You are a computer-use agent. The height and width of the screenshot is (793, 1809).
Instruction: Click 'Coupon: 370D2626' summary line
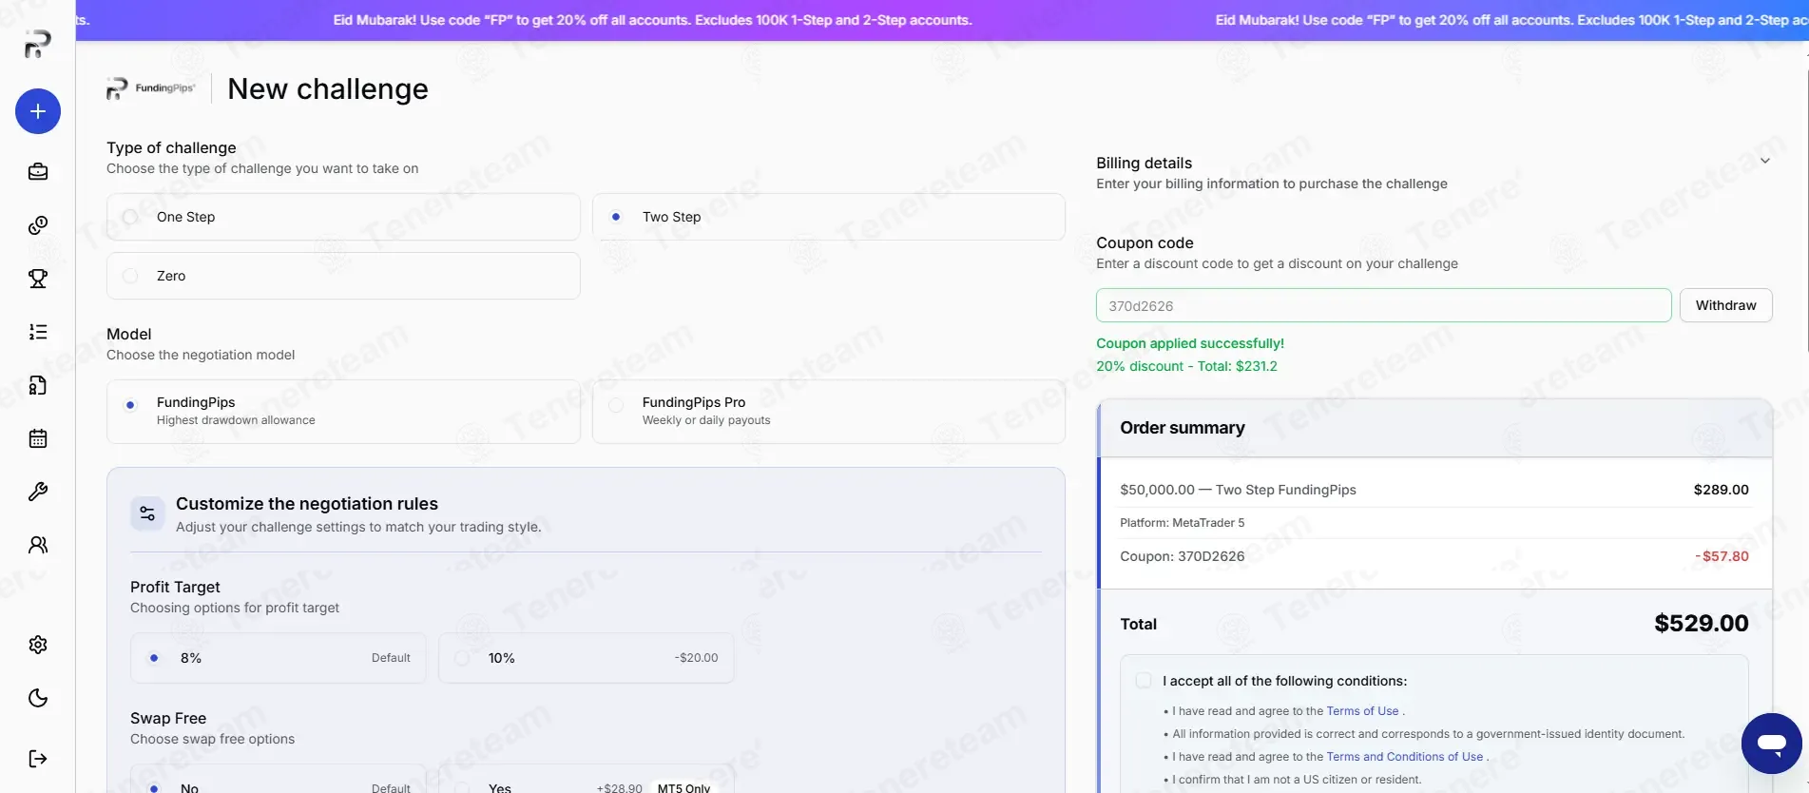pos(1183,556)
